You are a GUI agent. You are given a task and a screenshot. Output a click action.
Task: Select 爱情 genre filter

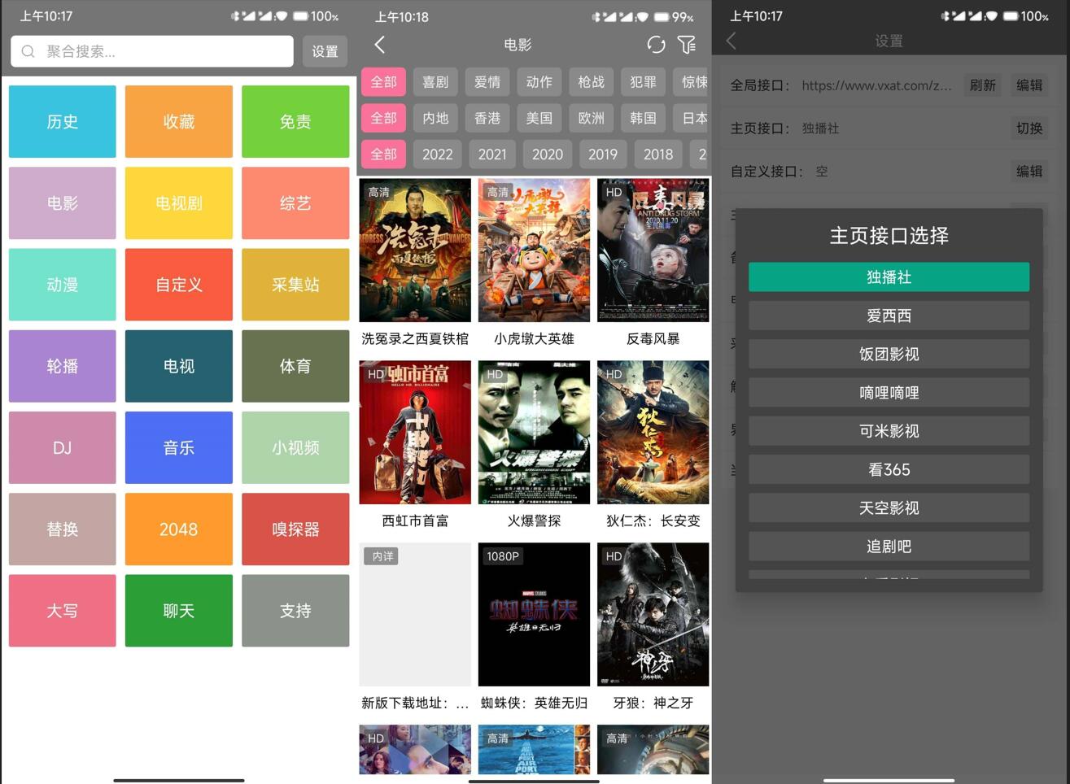(x=487, y=81)
